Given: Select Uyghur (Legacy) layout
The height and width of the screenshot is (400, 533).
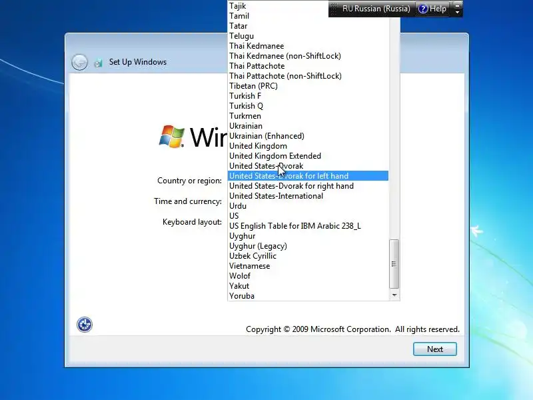Looking at the screenshot, I should [308, 246].
